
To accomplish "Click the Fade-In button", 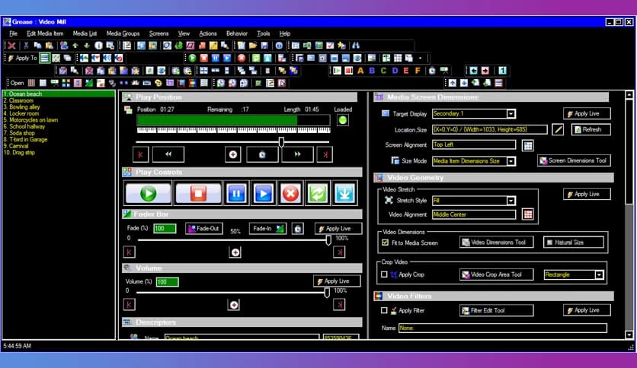I will click(267, 229).
